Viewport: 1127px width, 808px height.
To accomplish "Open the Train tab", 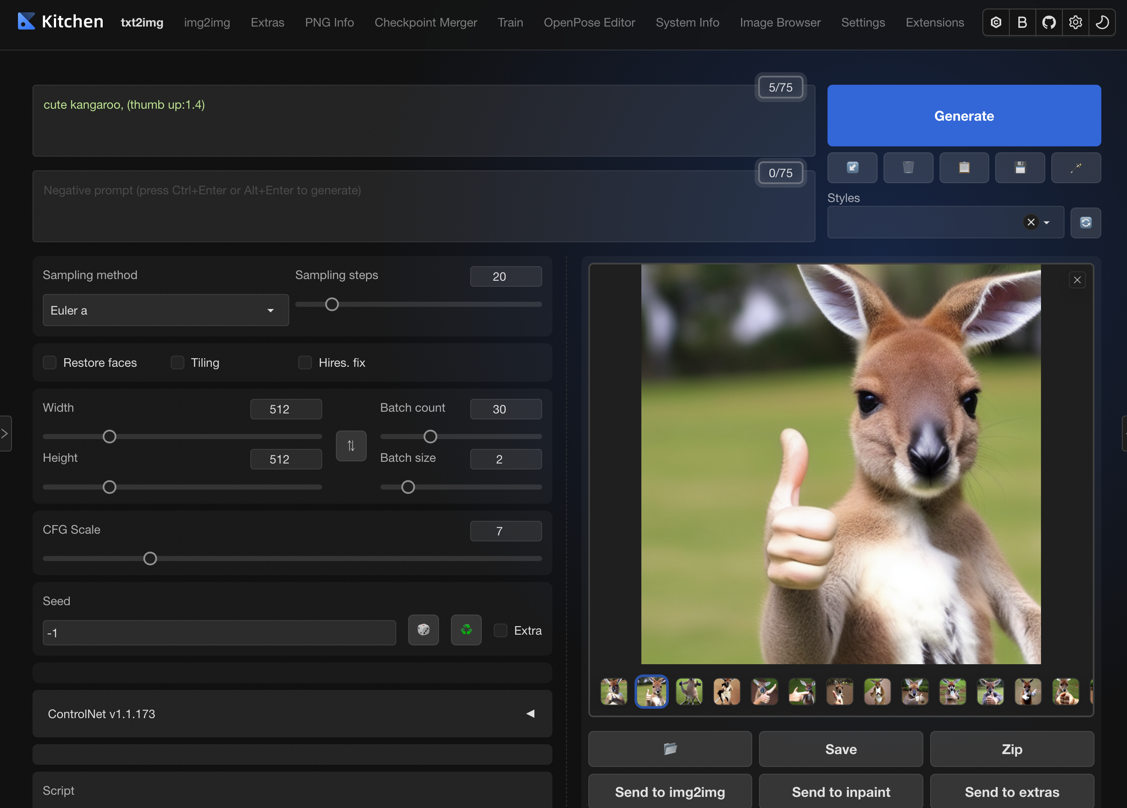I will coord(510,22).
